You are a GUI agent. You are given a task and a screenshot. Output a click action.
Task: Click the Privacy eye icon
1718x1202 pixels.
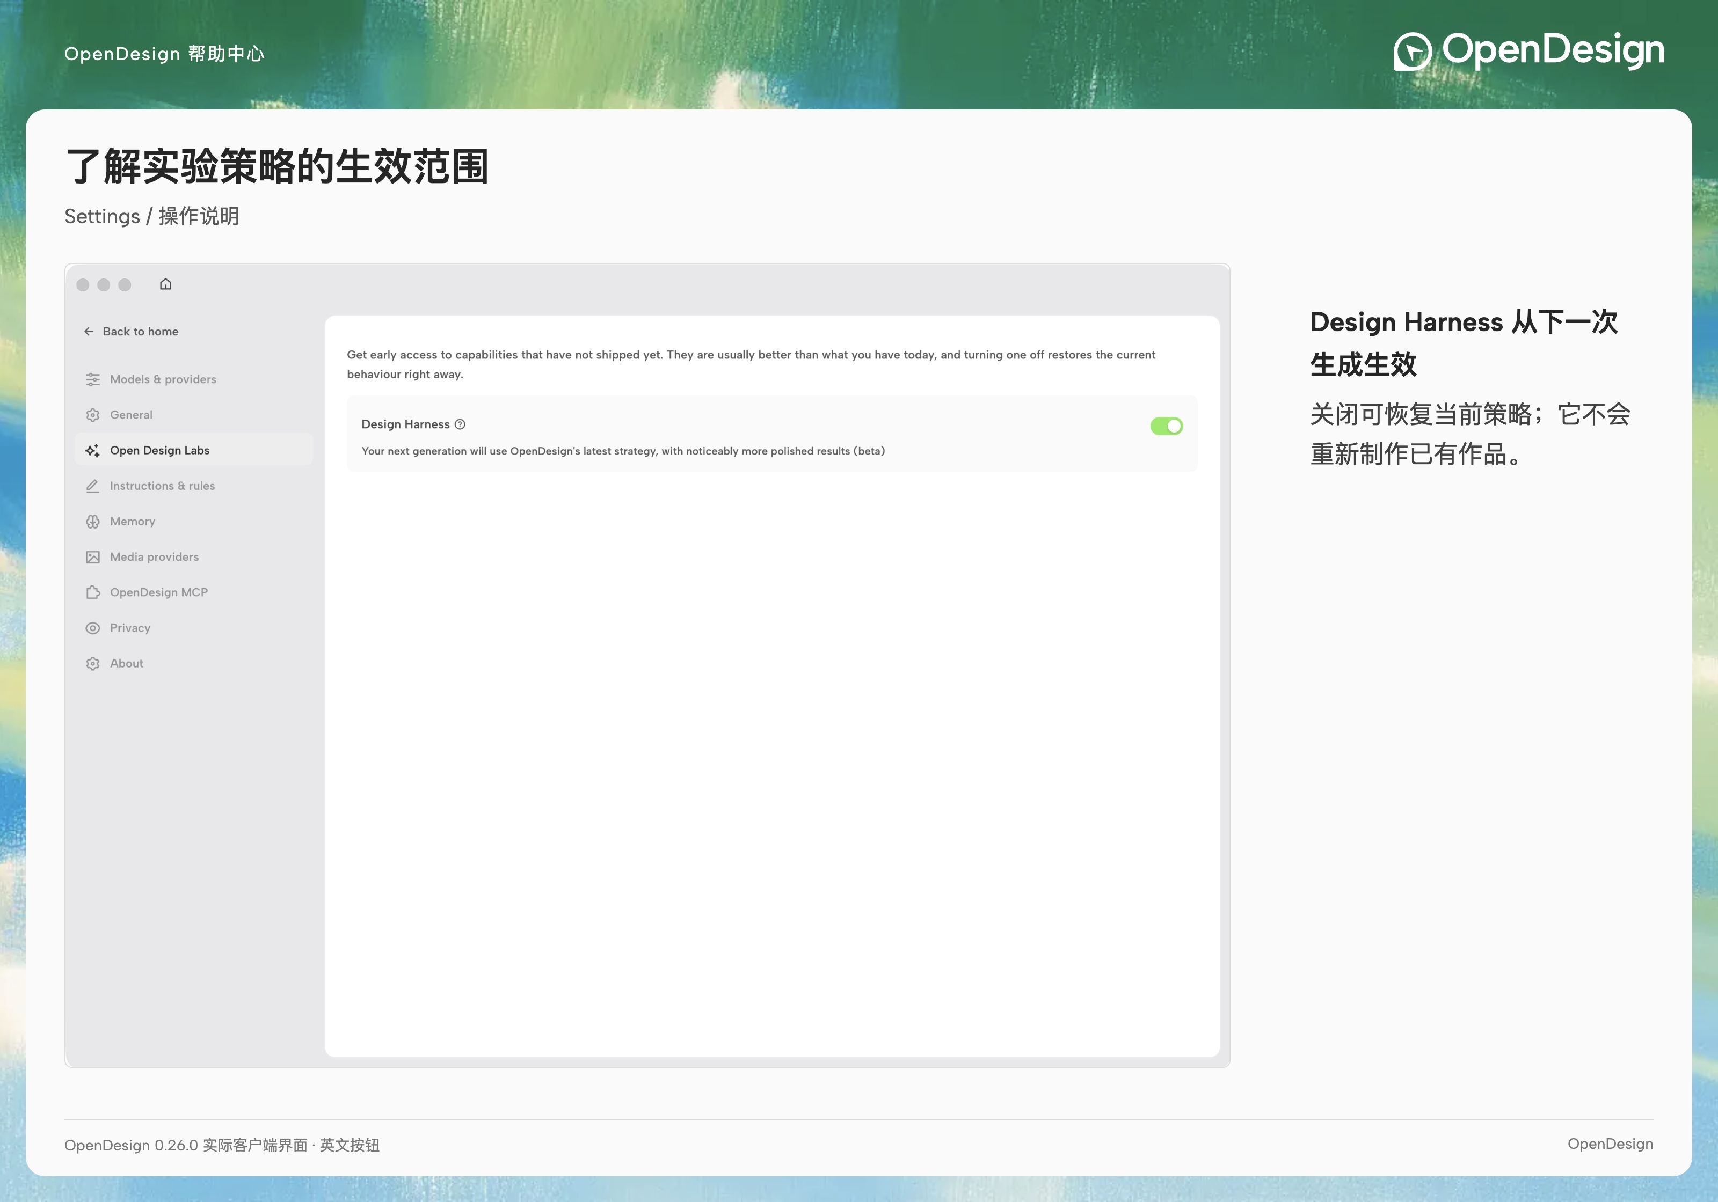[x=93, y=628]
